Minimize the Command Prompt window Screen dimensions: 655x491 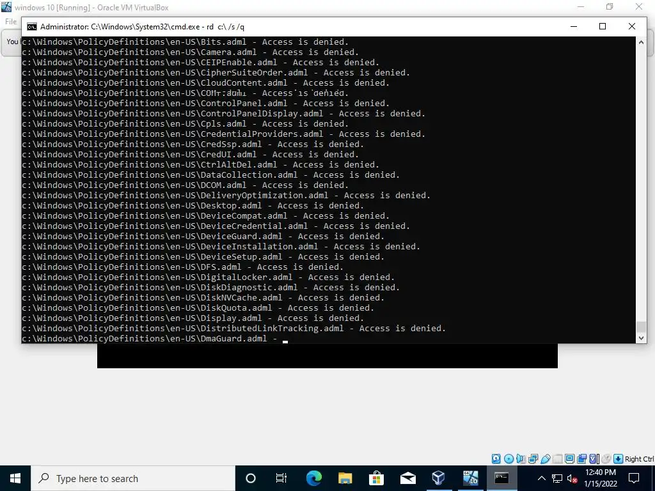574,26
